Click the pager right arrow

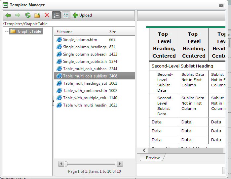[x=120, y=164]
